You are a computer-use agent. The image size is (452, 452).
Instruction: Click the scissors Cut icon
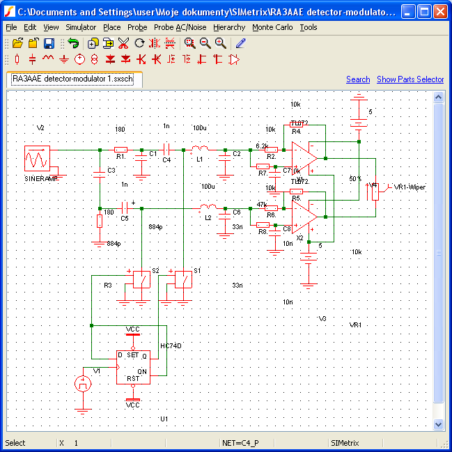123,43
